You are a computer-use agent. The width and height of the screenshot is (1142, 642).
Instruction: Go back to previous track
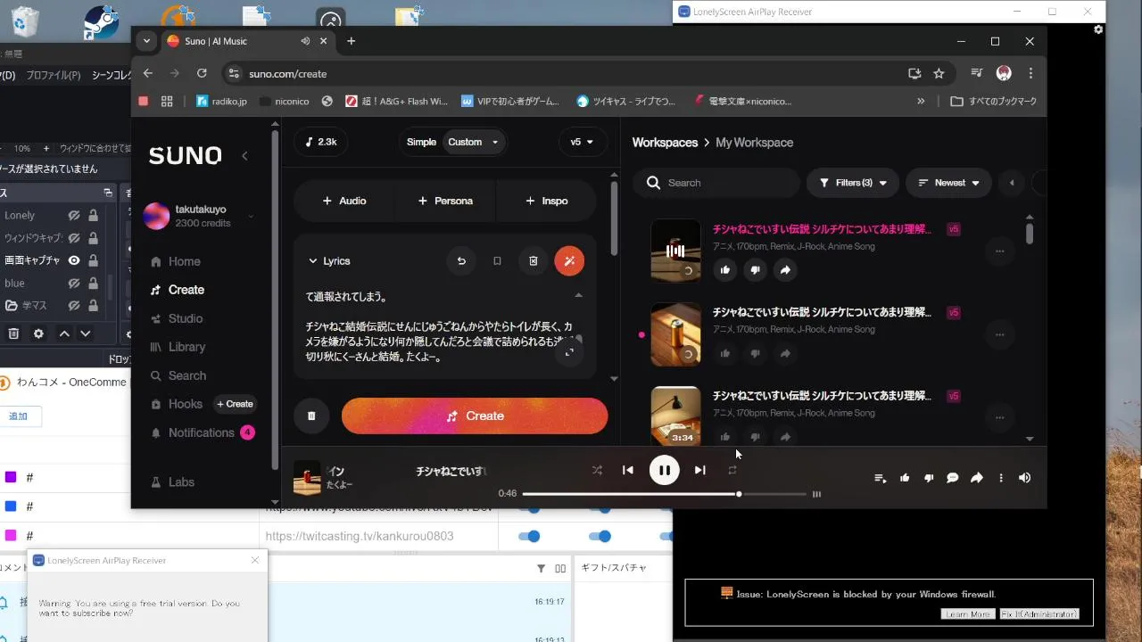coord(628,470)
